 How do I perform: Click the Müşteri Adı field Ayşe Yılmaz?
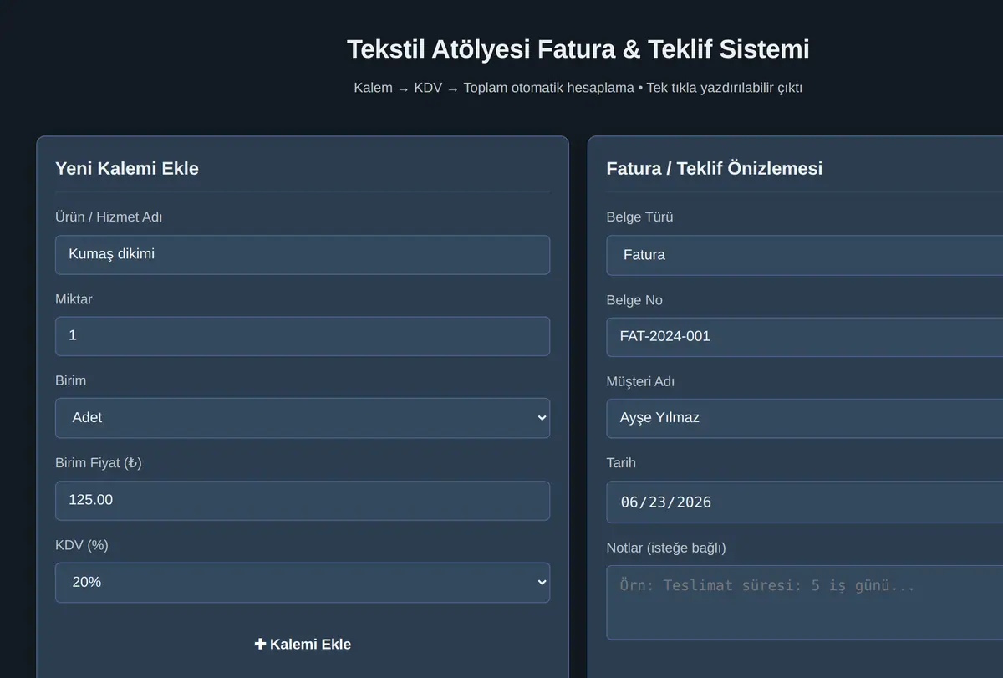804,418
